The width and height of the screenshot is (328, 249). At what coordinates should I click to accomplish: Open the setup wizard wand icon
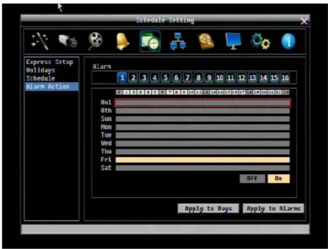point(40,41)
